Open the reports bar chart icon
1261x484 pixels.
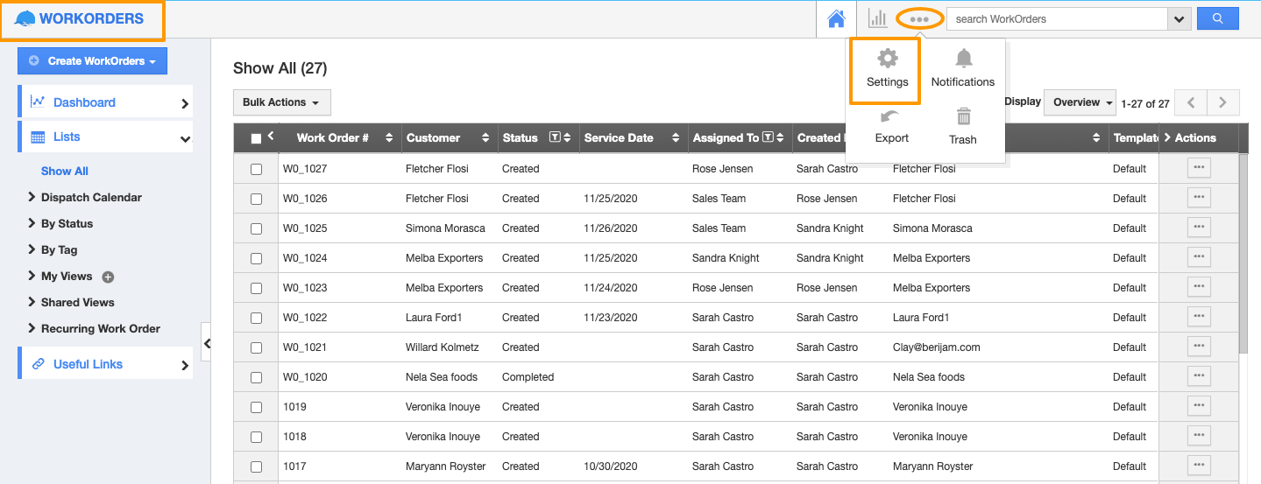[x=877, y=18]
